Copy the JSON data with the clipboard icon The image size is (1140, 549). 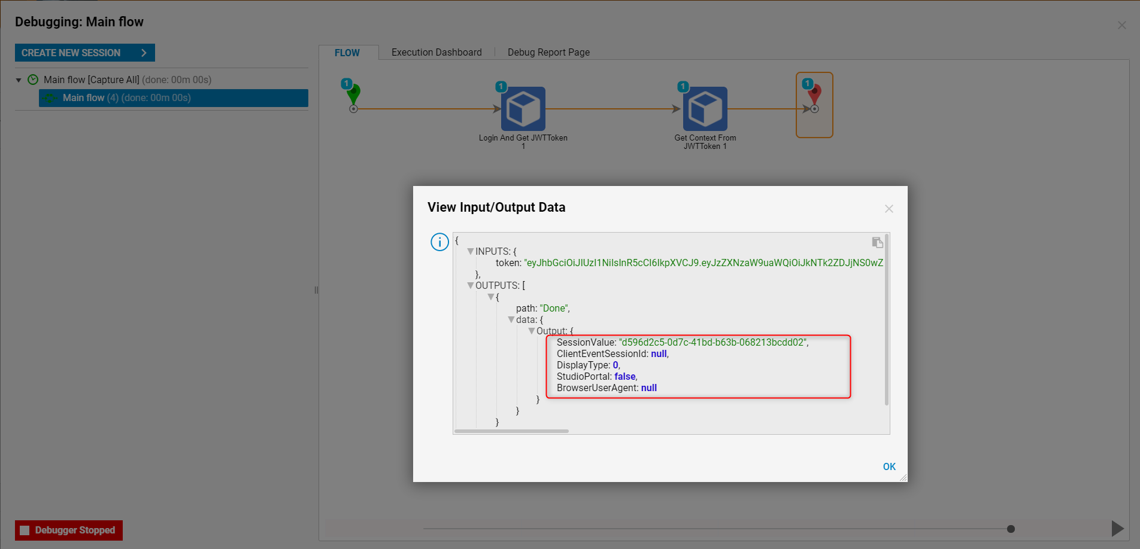point(877,242)
